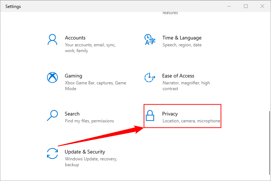This screenshot has height=181, width=271.
Task: Open the Time & Language label
Action: coord(182,38)
